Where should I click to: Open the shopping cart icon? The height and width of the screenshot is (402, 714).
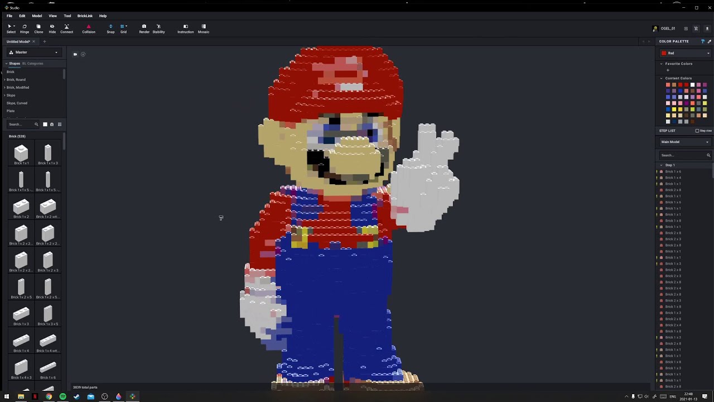pos(696,28)
